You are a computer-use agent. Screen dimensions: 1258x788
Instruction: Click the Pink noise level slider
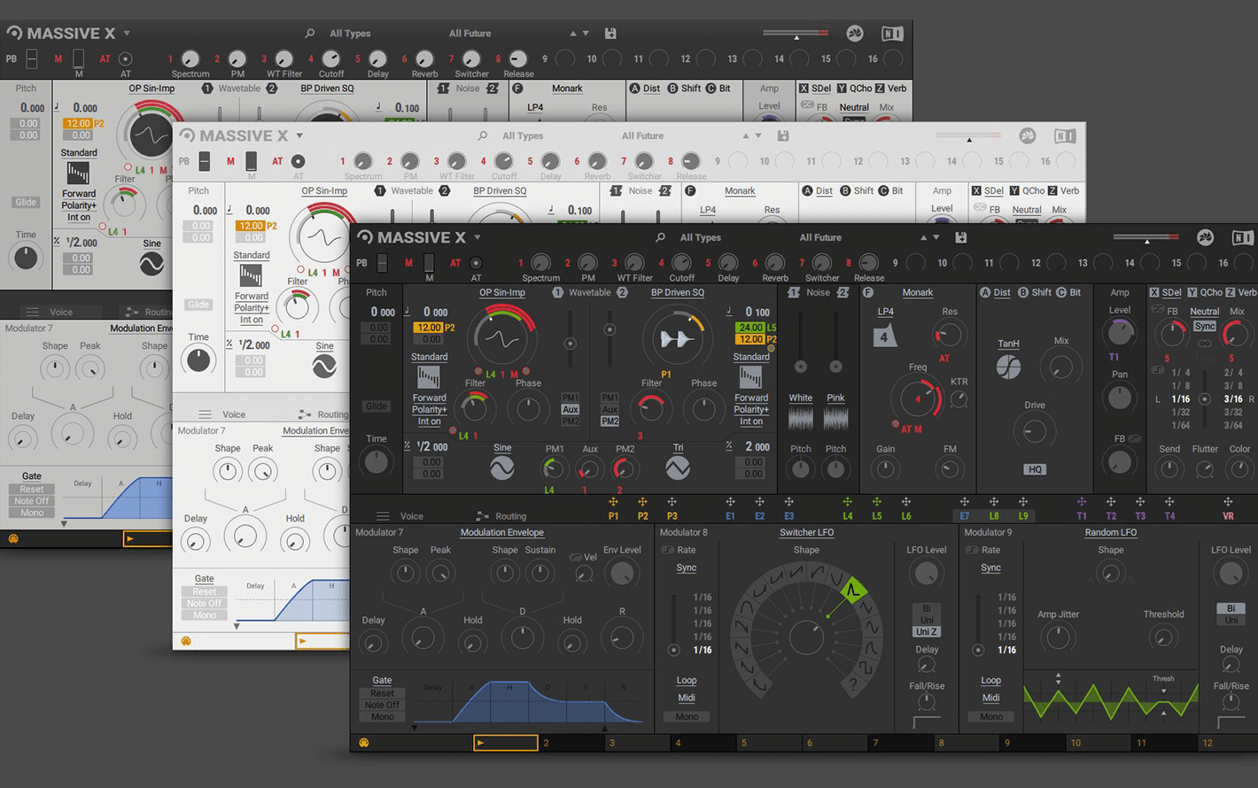[x=835, y=366]
